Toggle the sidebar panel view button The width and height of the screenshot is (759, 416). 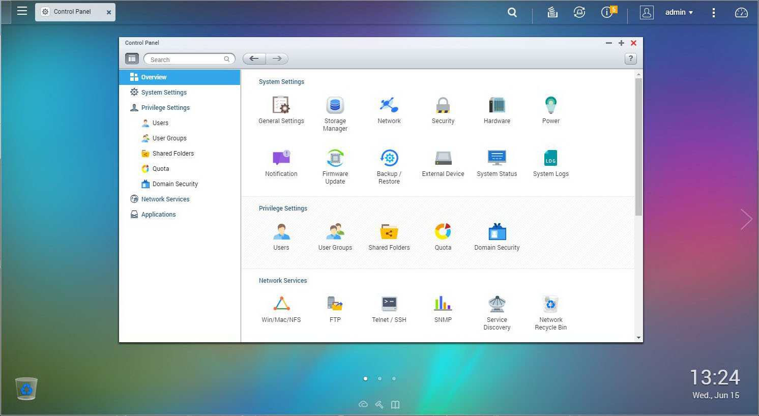pos(132,59)
